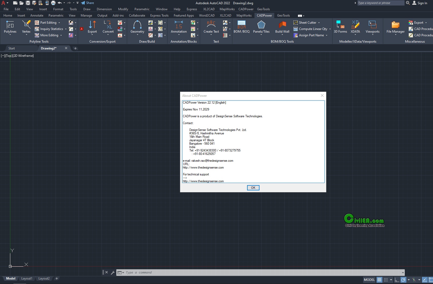This screenshot has width=433, height=284.
Task: Toggle drawing grid display in status bar
Action: 379,280
